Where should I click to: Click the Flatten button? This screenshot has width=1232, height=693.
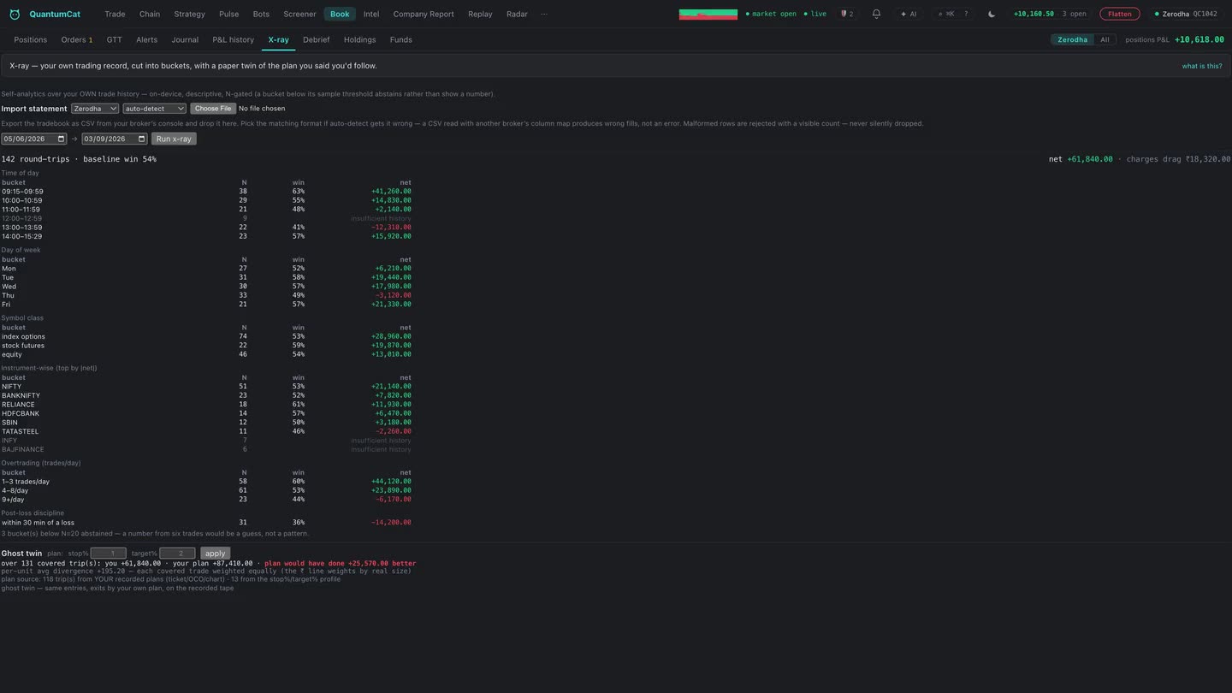click(1119, 15)
